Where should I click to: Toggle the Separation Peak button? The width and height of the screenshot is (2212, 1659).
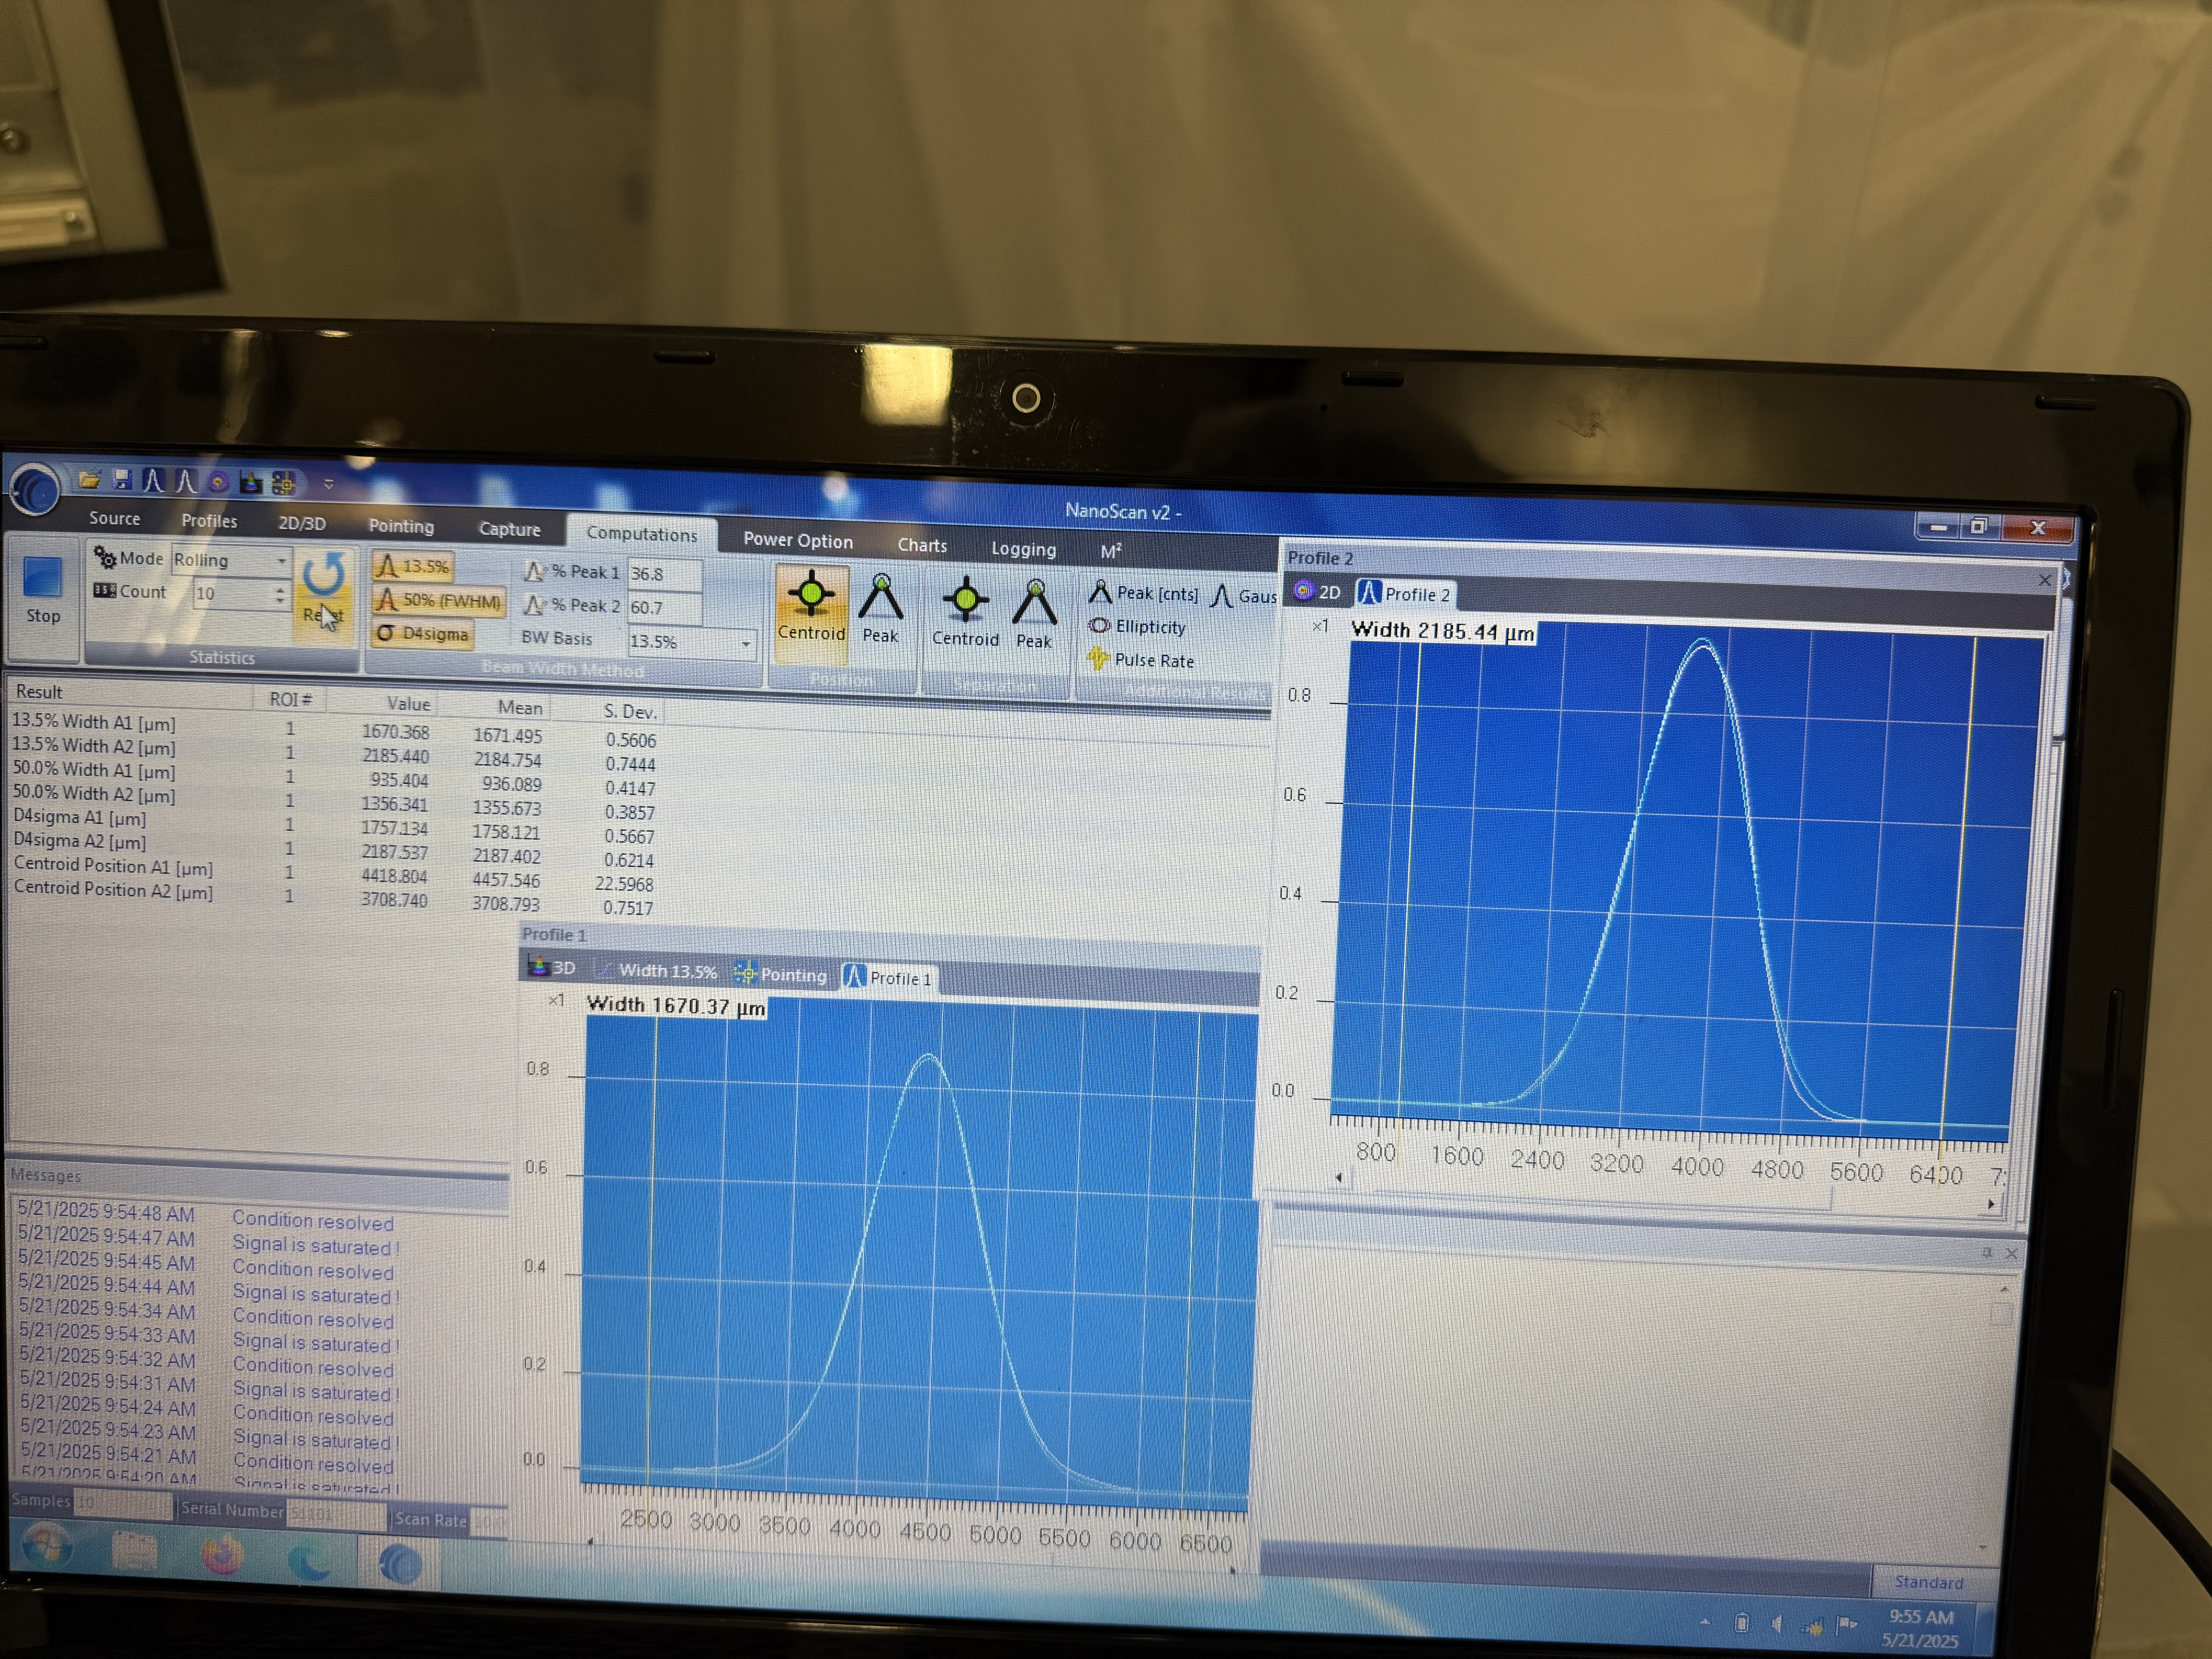tap(1034, 615)
